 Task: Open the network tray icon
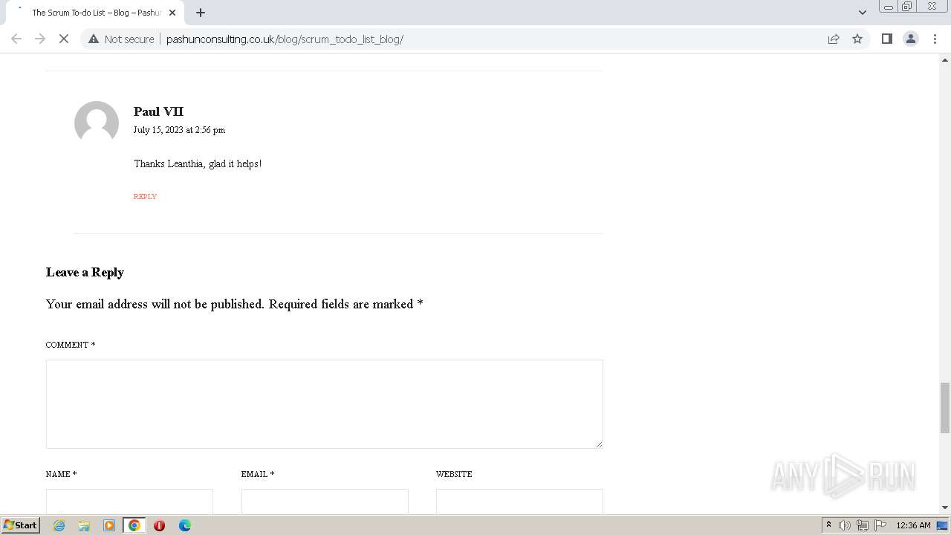[863, 525]
